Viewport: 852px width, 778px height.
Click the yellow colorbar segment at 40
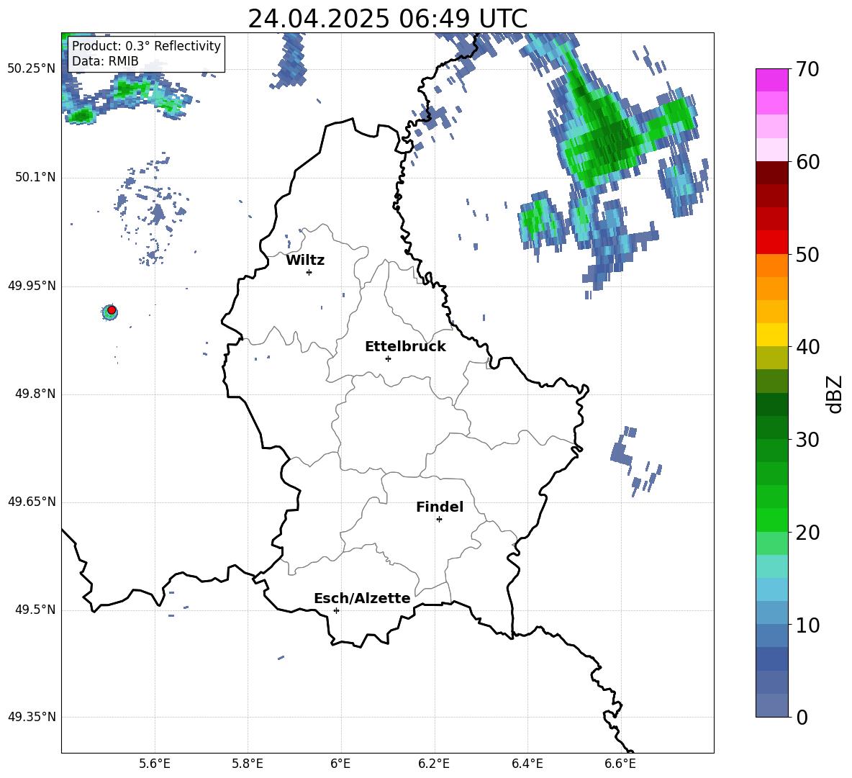pos(771,335)
